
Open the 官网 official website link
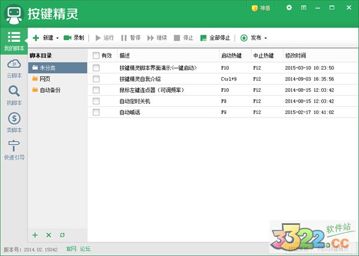[x=71, y=249]
